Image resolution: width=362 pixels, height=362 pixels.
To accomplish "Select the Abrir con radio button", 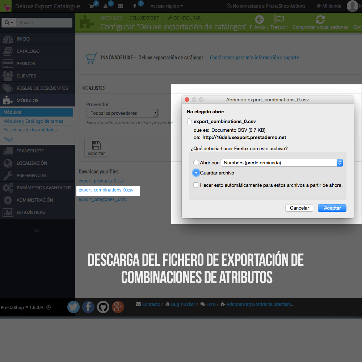I will click(x=196, y=163).
